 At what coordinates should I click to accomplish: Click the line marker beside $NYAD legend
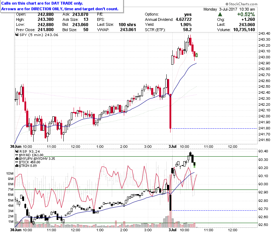pyautogui.click(x=17, y=155)
